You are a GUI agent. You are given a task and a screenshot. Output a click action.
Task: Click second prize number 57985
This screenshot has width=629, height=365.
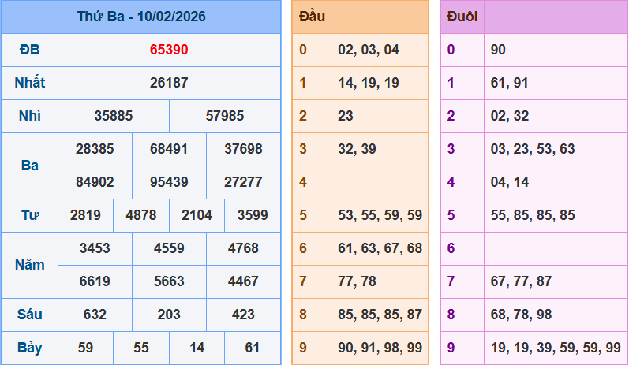click(225, 116)
